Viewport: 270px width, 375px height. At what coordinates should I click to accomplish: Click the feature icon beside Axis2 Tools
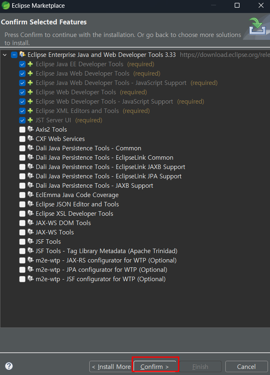30,129
